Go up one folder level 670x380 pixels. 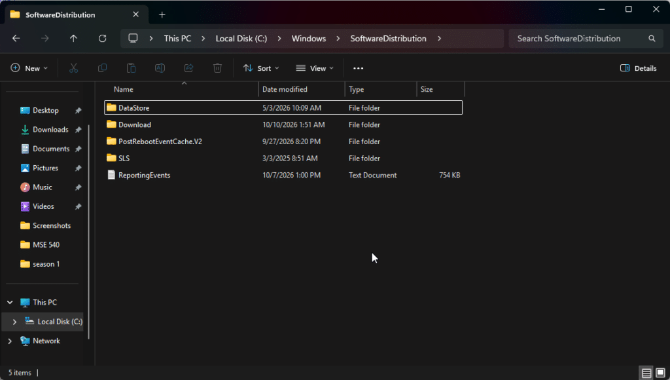click(73, 39)
